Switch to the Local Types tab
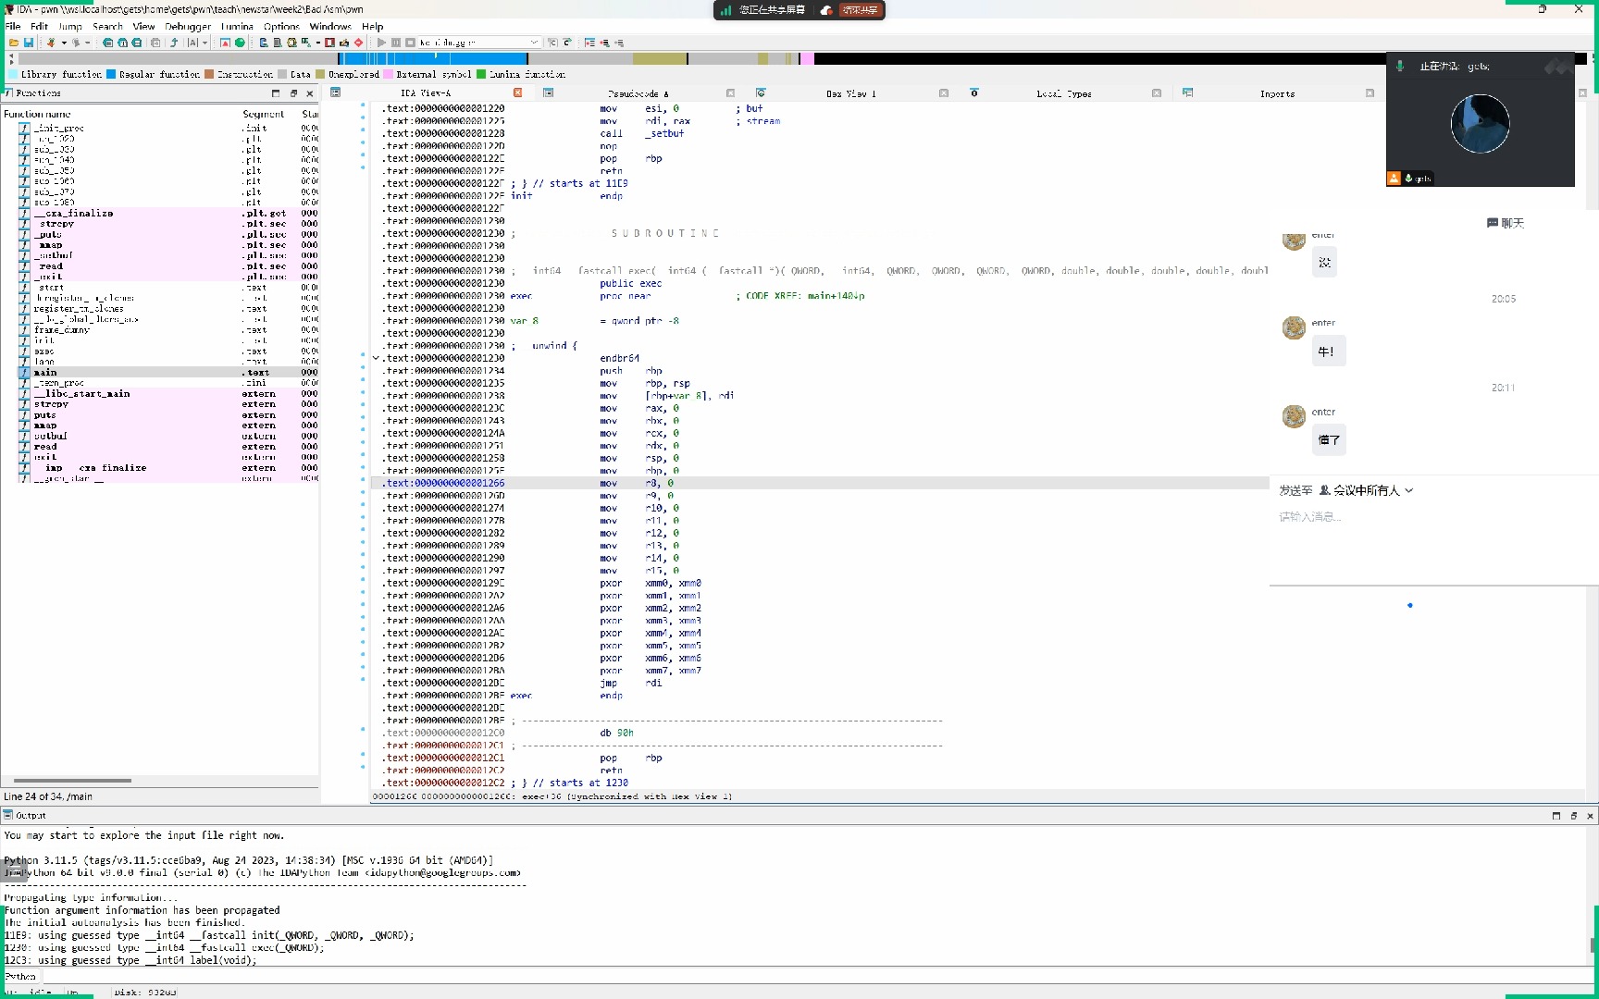The image size is (1599, 999). coord(1063,93)
